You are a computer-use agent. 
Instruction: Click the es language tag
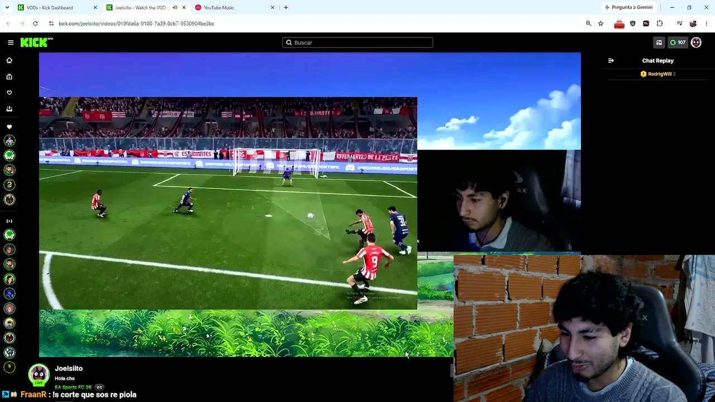pos(99,387)
